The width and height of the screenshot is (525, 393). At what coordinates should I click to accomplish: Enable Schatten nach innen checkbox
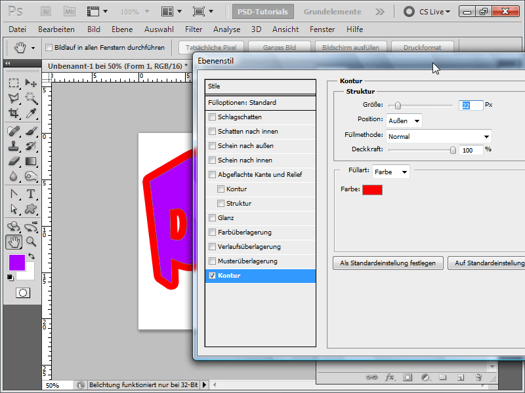coord(212,132)
